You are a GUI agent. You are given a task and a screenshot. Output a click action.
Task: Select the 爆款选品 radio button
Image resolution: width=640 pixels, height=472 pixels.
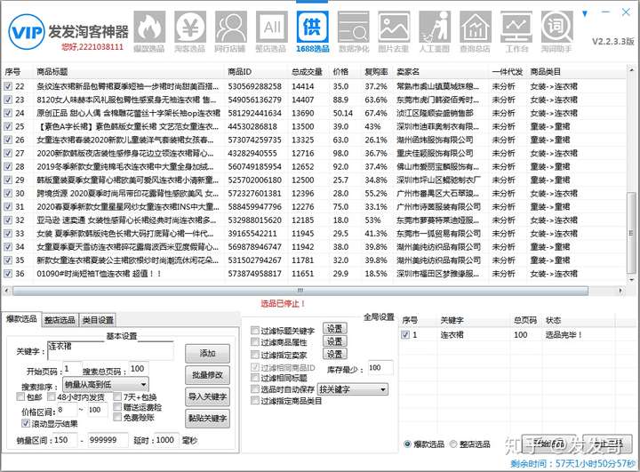(407, 444)
